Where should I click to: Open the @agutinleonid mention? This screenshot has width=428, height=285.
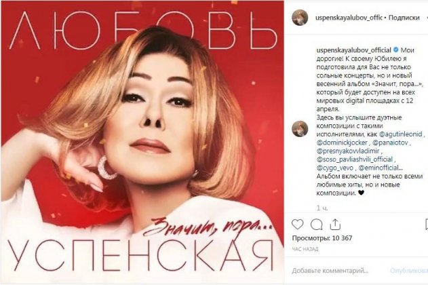click(x=400, y=134)
